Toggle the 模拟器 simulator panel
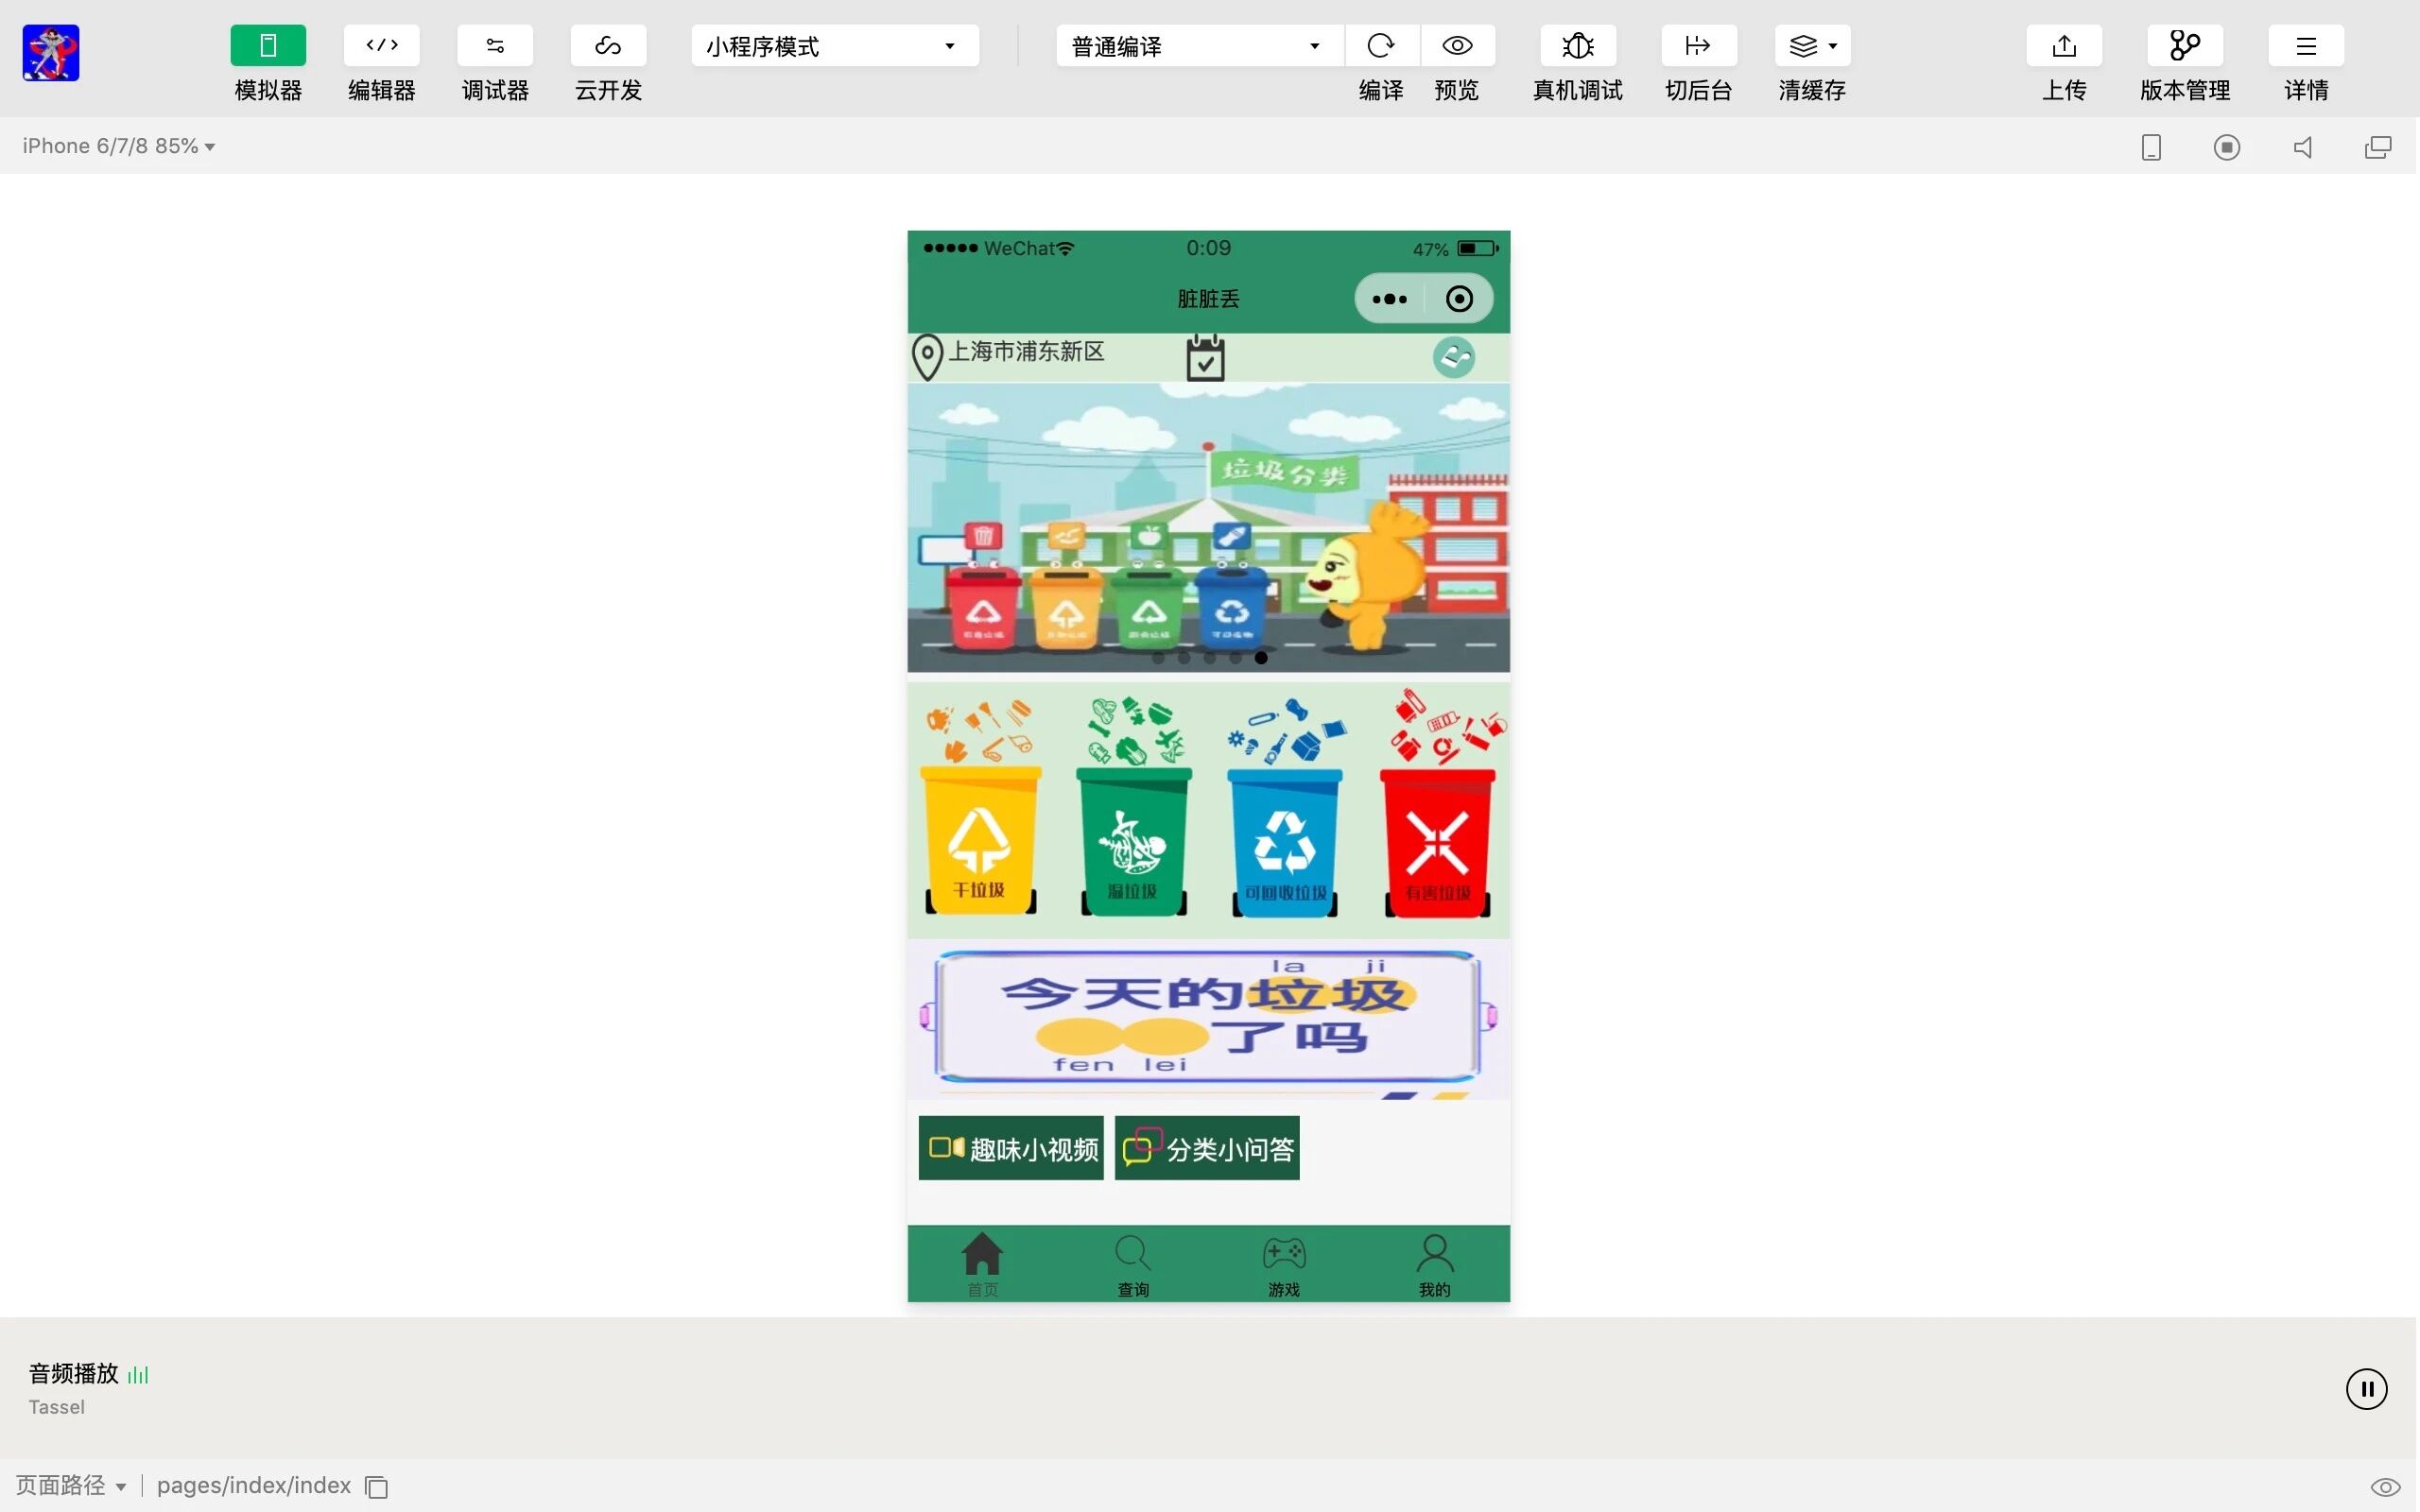The image size is (2420, 1512). 268,46
